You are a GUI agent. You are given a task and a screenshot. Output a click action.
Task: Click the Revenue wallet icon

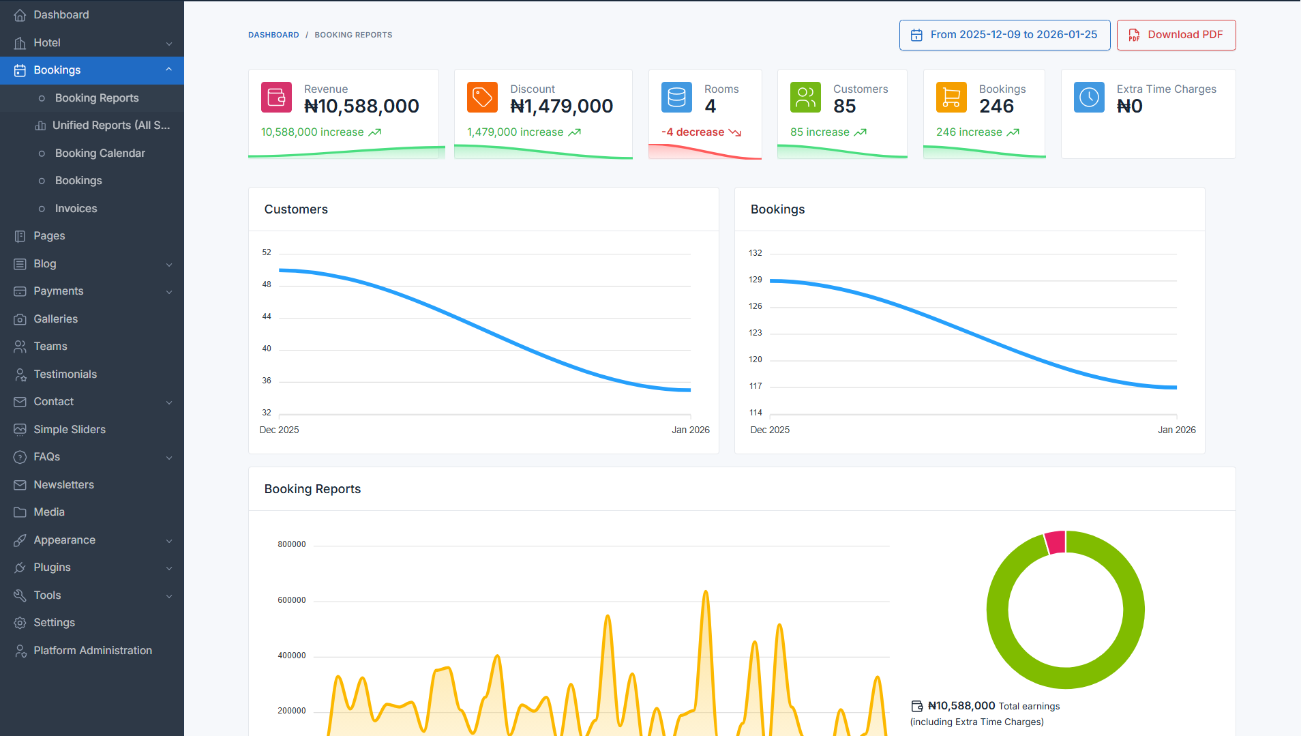[x=276, y=98]
